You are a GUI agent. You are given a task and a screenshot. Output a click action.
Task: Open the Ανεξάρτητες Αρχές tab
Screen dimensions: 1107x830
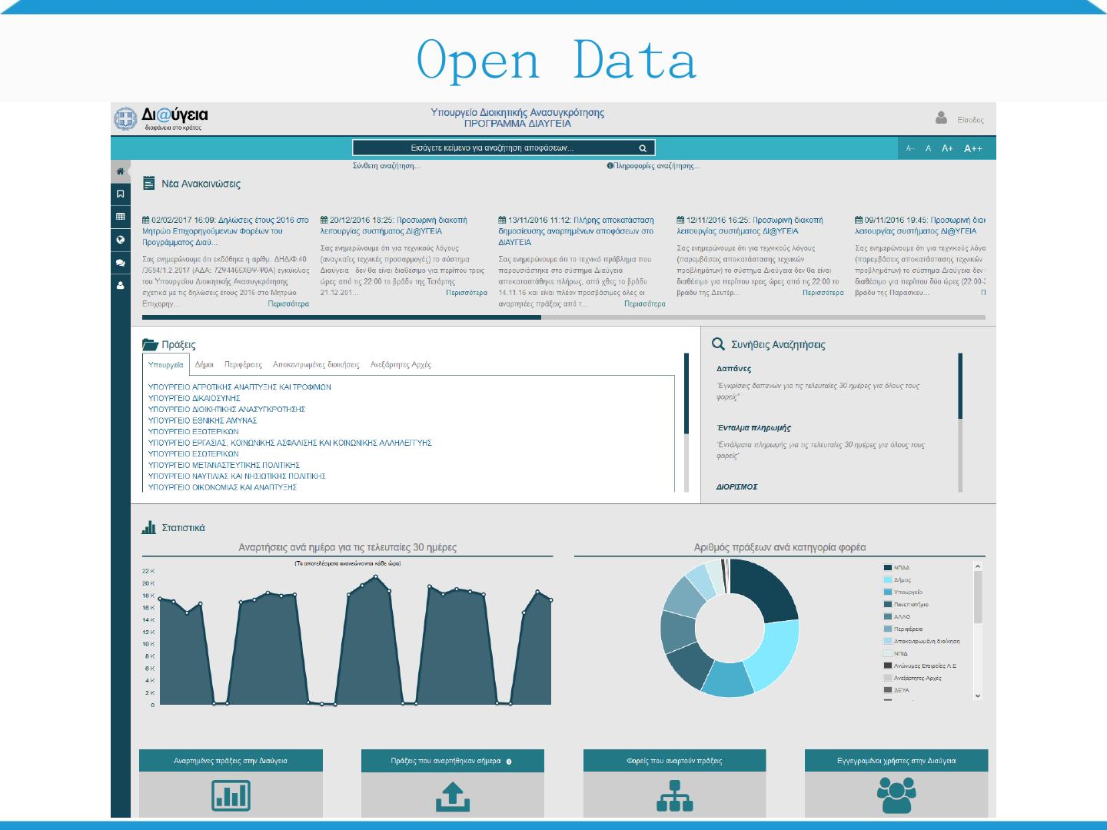[x=401, y=365]
